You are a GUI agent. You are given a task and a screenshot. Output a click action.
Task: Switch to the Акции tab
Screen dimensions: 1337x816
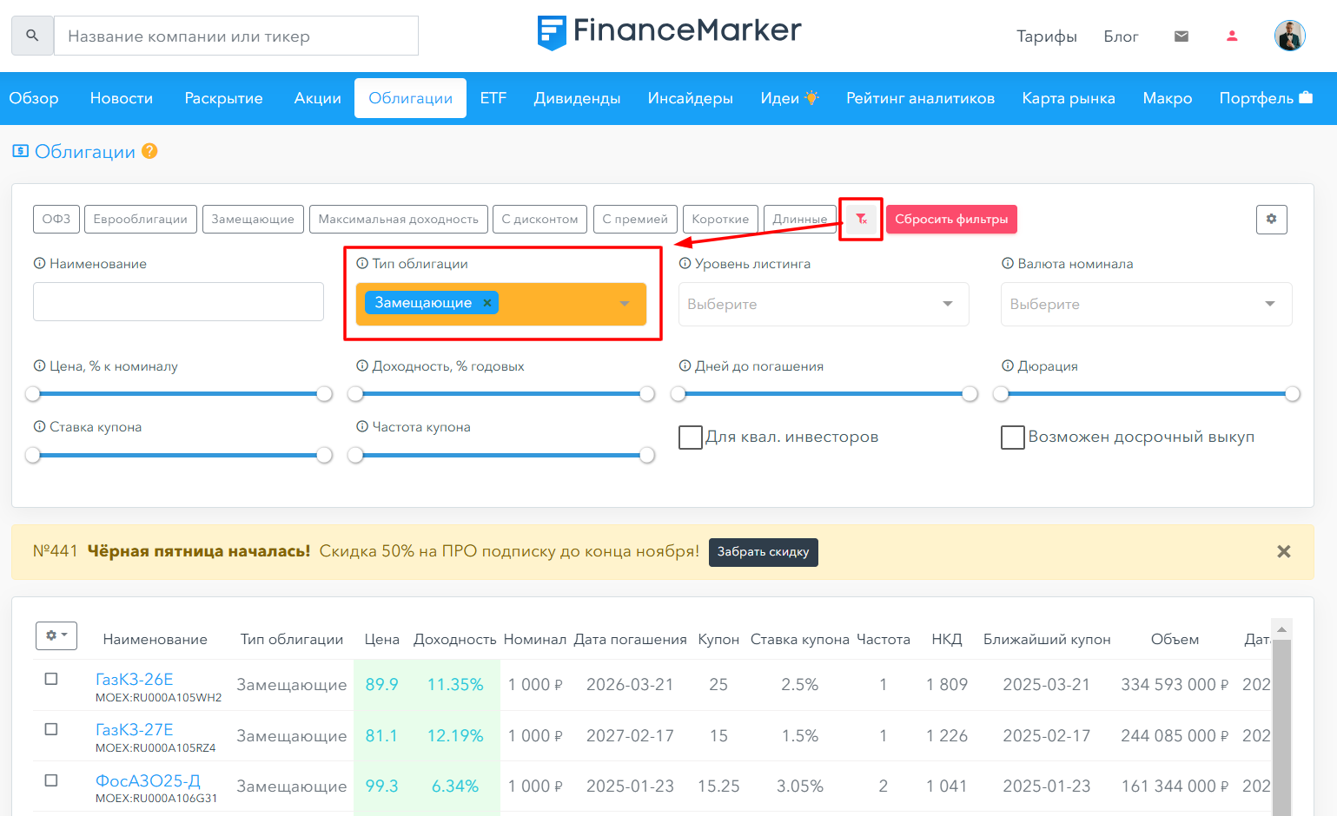318,98
